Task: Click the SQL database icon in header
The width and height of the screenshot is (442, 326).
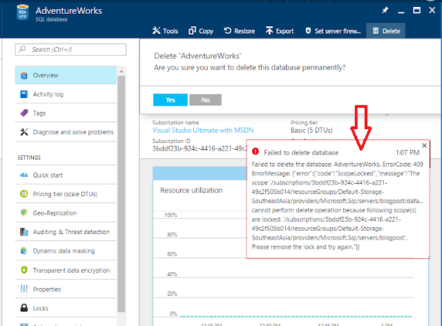Action: point(23,12)
